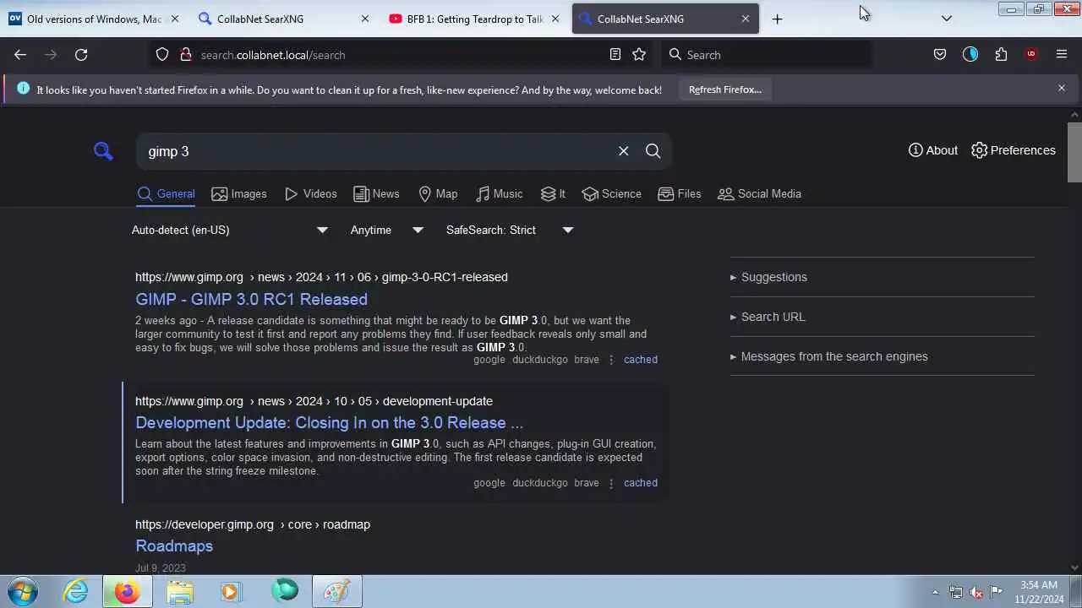
Task: Open a new browser tab
Action: 778,19
